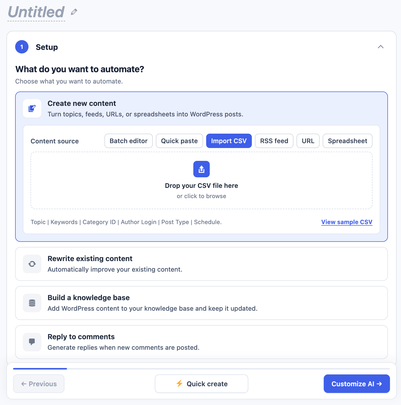This screenshot has height=405, width=401.
Task: Choose RSS feed as content source
Action: [274, 141]
